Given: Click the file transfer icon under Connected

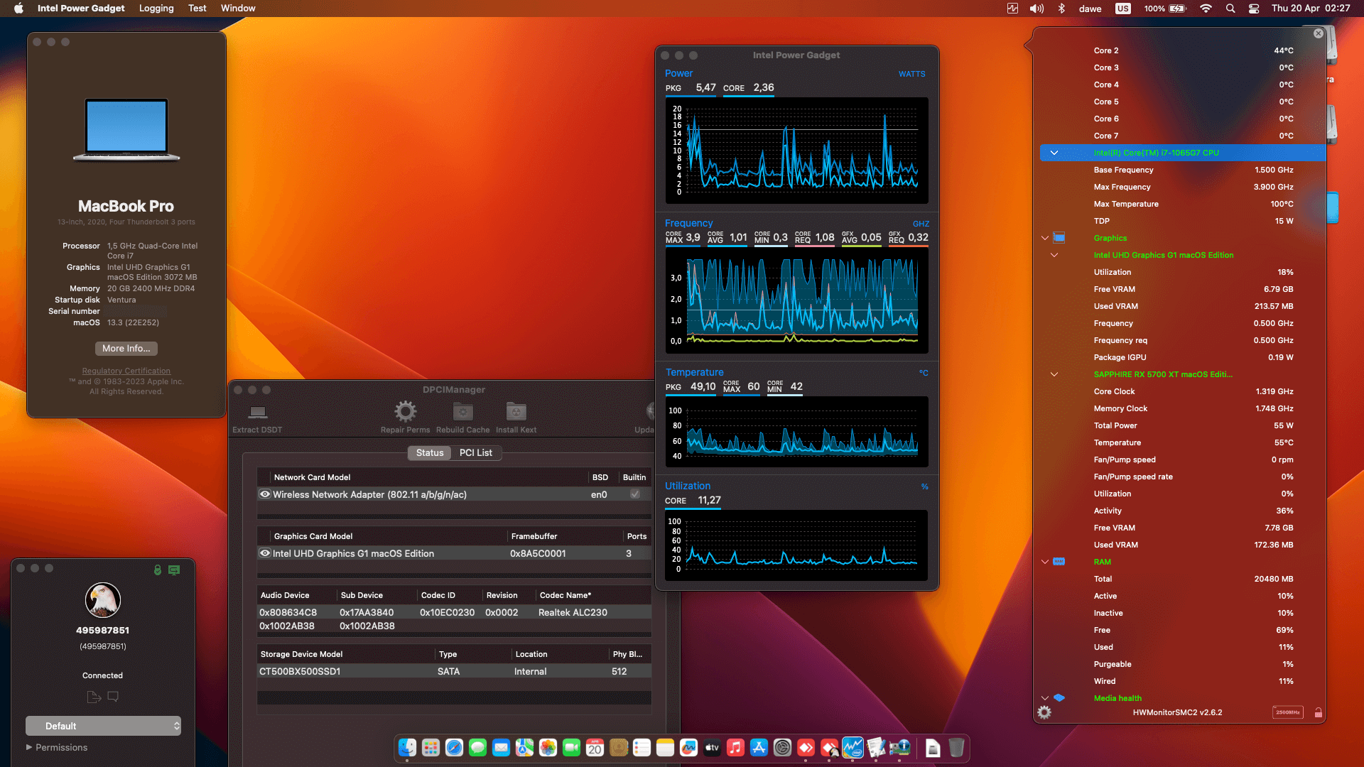Looking at the screenshot, I should point(94,697).
